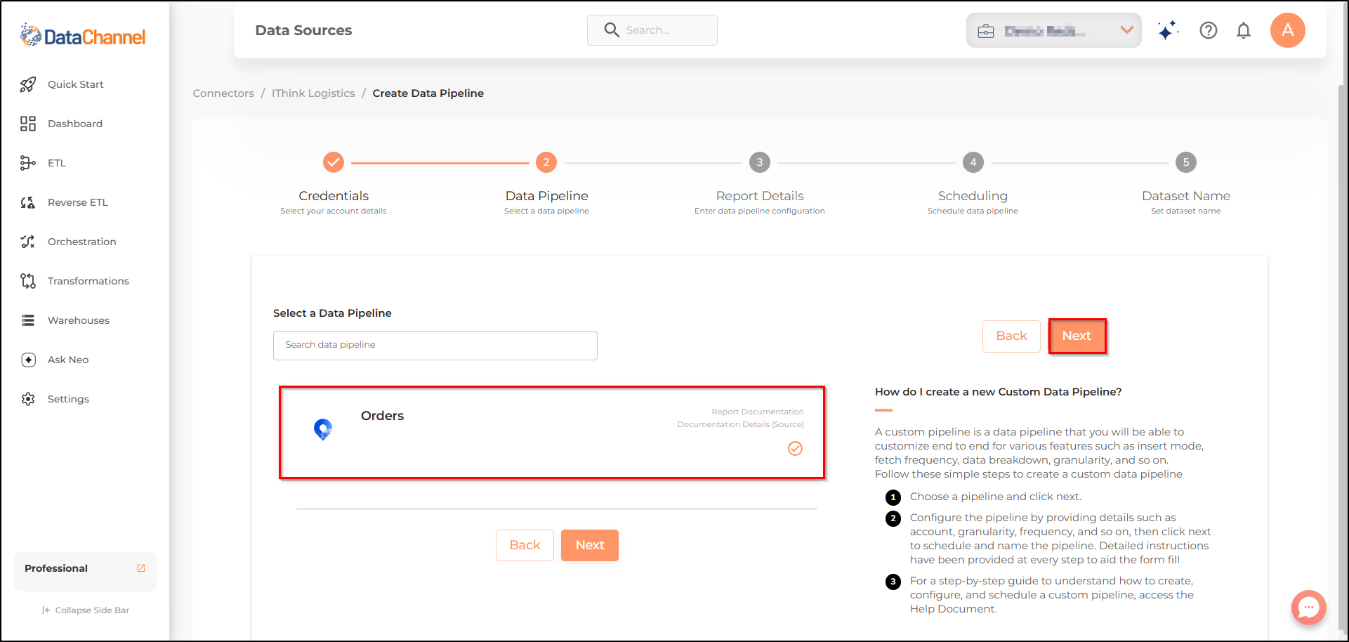
Task: Open the Orchestration icon
Action: (28, 242)
